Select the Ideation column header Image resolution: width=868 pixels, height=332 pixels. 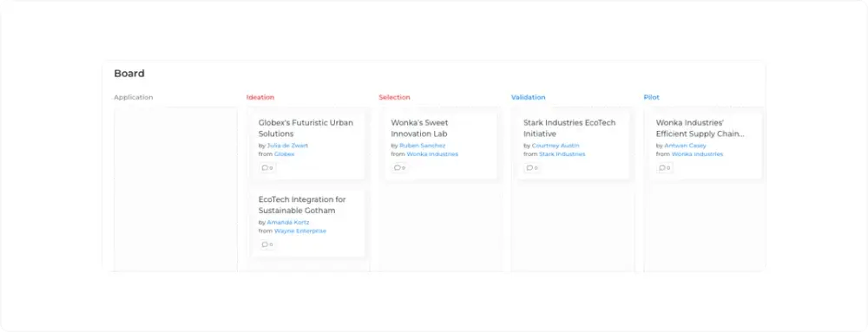[x=260, y=97]
